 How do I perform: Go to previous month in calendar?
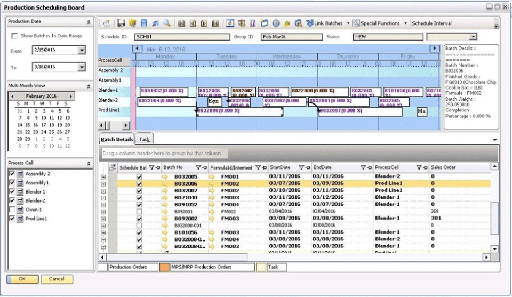coord(12,97)
